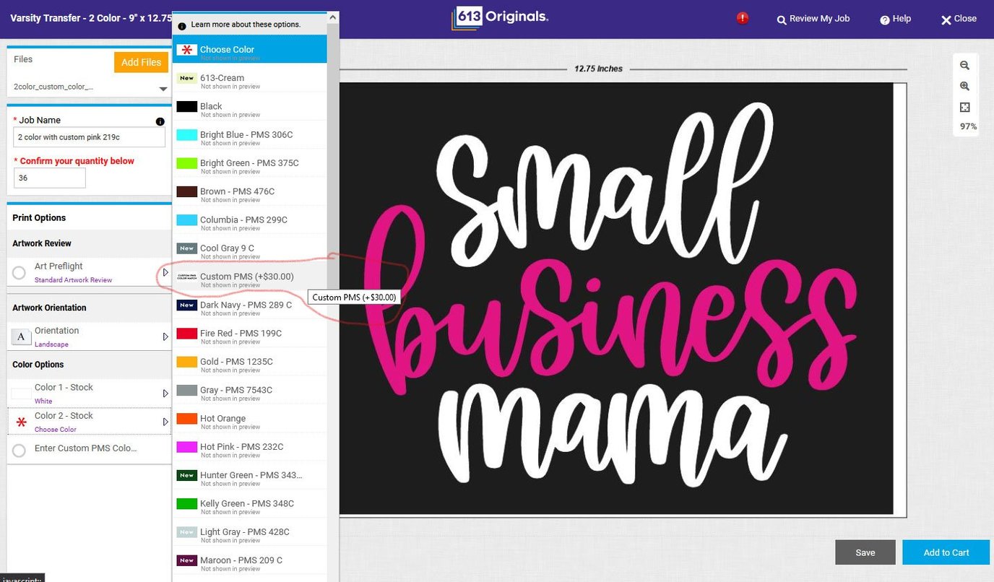Click the fit-to-screen icon
Screen dimensions: 994x582
[x=964, y=107]
